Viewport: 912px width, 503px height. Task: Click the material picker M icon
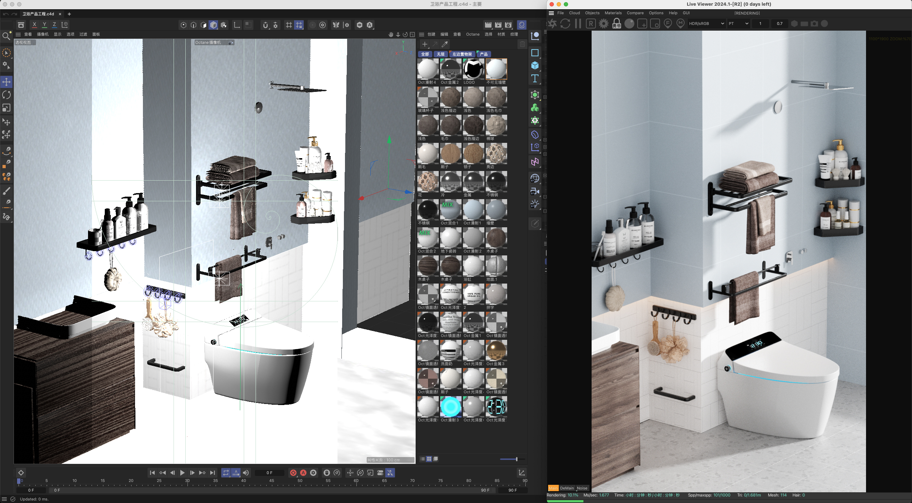tap(680, 24)
